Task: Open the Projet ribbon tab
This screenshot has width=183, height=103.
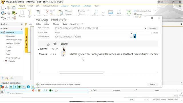Action: click(x=30, y=6)
